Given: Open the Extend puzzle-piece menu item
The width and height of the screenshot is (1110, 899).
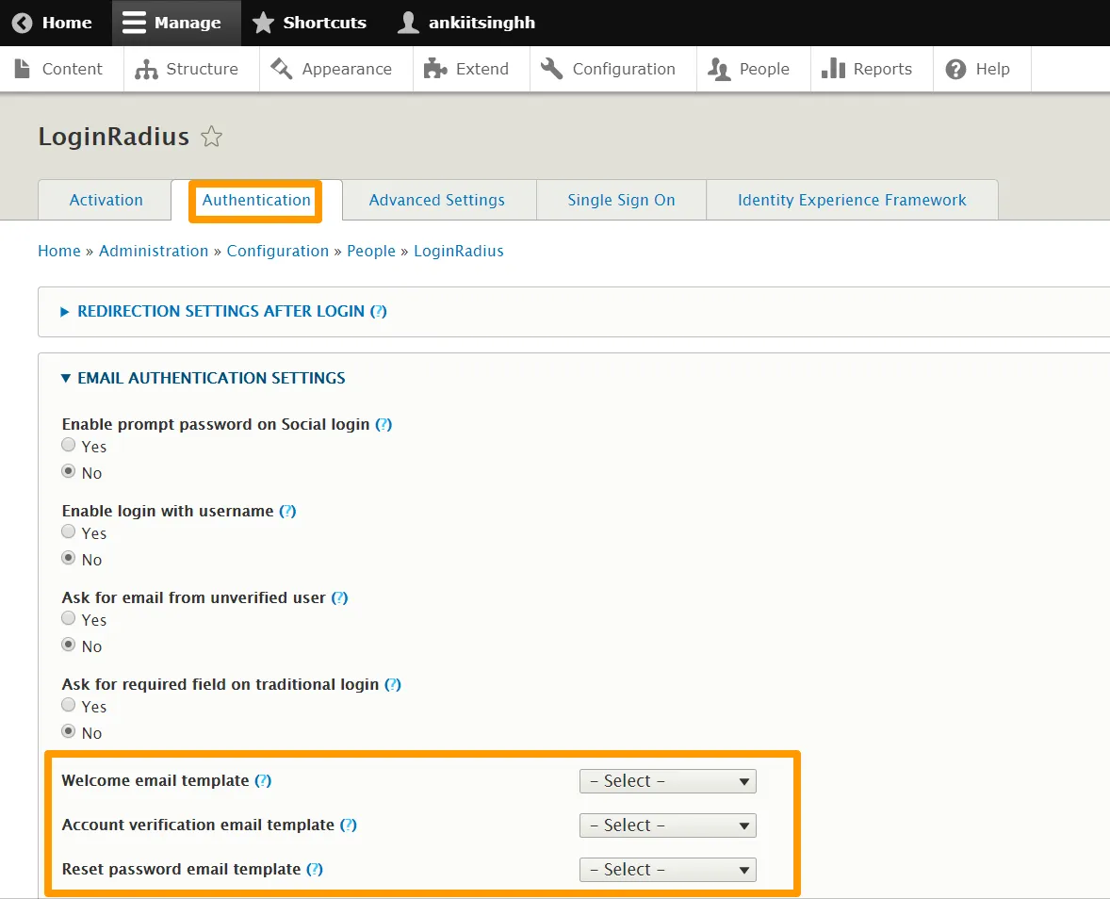Looking at the screenshot, I should [x=467, y=69].
